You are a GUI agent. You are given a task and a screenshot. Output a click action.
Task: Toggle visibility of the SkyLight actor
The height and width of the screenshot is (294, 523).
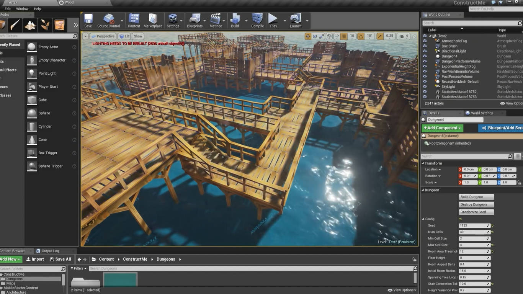point(425,87)
